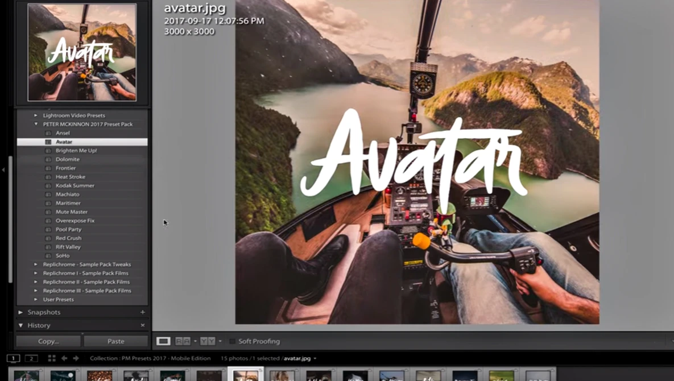This screenshot has width=674, height=381.
Task: Click the Paste settings button
Action: tap(115, 342)
